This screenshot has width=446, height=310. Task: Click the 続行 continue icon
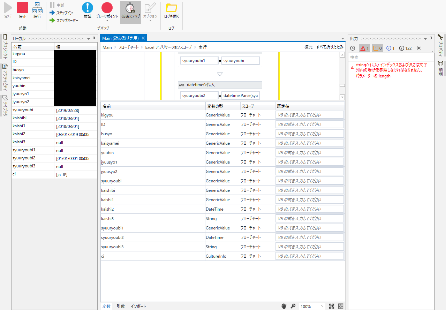tap(37, 8)
